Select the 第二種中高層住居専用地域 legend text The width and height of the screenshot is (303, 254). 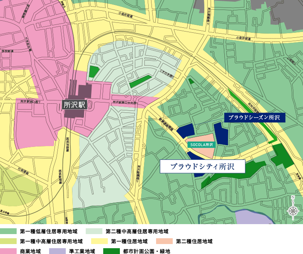(x=137, y=232)
